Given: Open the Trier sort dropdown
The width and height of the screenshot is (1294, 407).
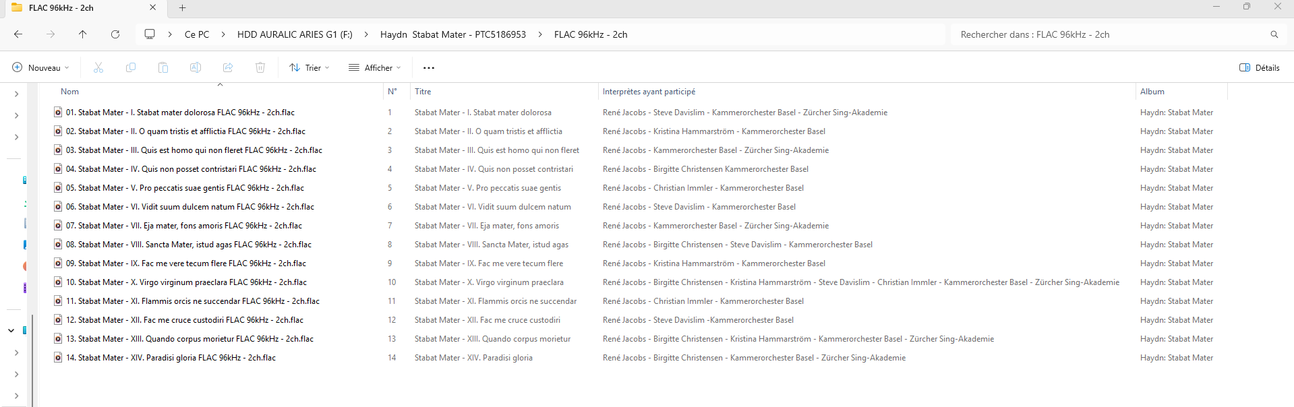Looking at the screenshot, I should coord(310,67).
